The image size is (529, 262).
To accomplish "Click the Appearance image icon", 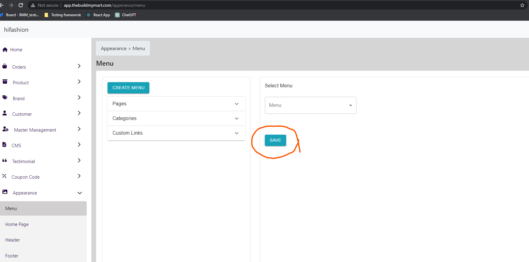I will 5,192.
